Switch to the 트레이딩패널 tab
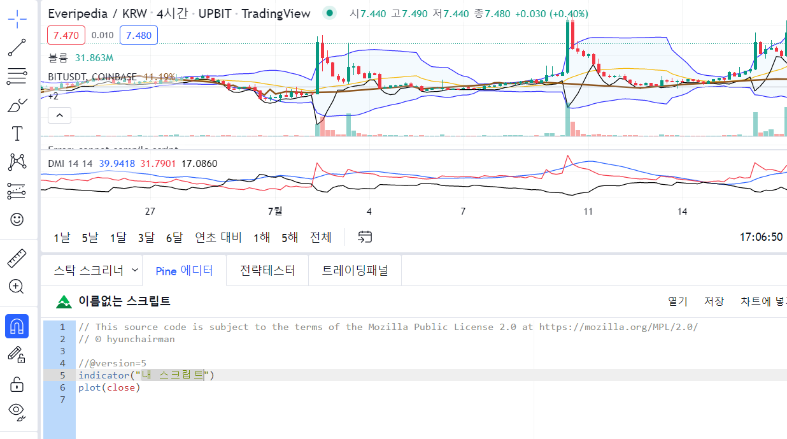The image size is (787, 439). pyautogui.click(x=355, y=270)
